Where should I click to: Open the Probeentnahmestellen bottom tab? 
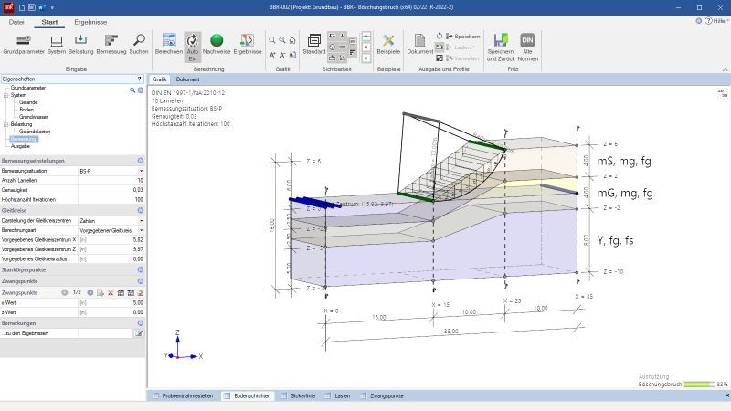point(184,395)
